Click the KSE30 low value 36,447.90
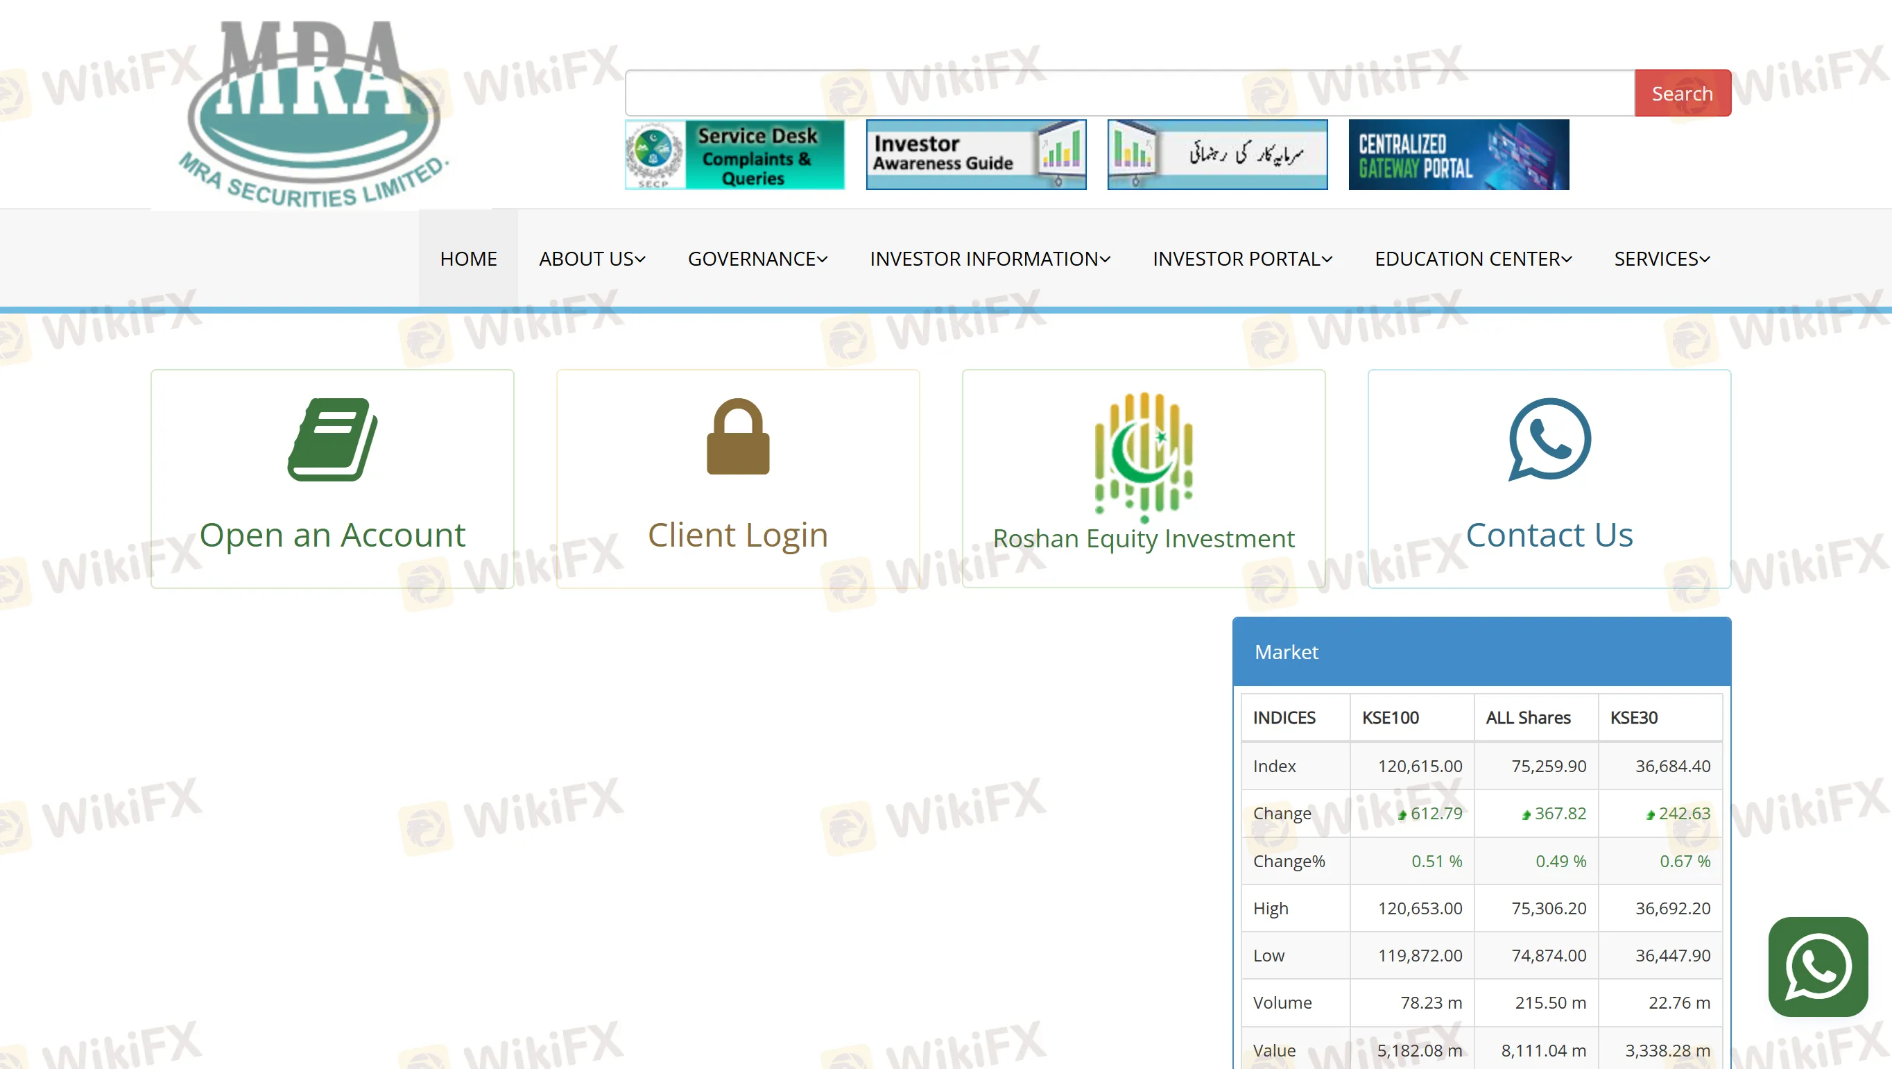The height and width of the screenshot is (1069, 1892). click(1673, 955)
